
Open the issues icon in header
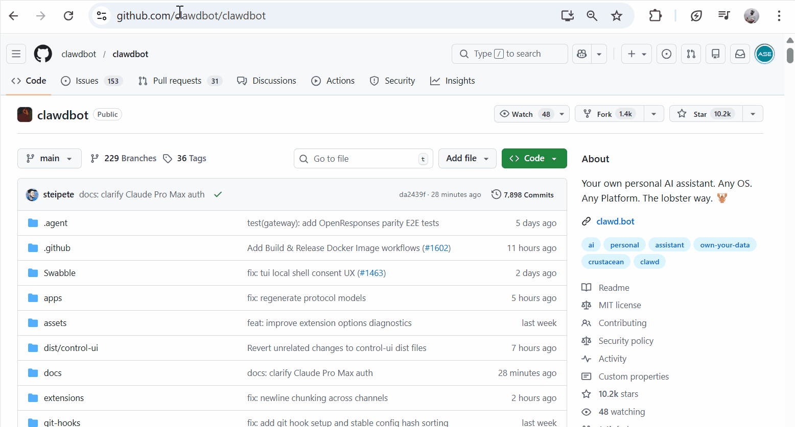[666, 54]
